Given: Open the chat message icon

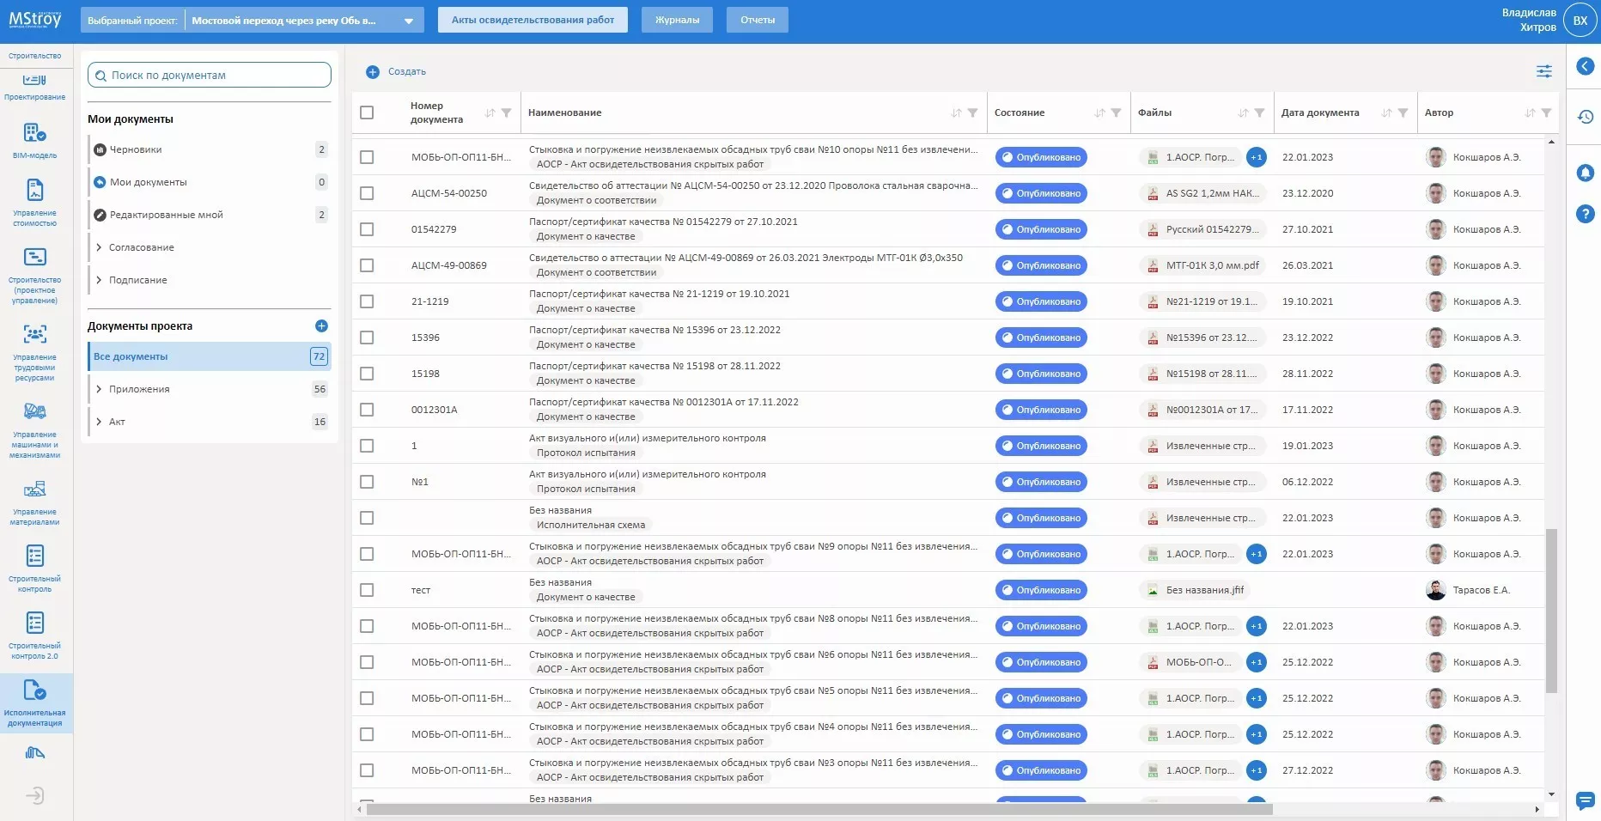Looking at the screenshot, I should pos(1585,800).
